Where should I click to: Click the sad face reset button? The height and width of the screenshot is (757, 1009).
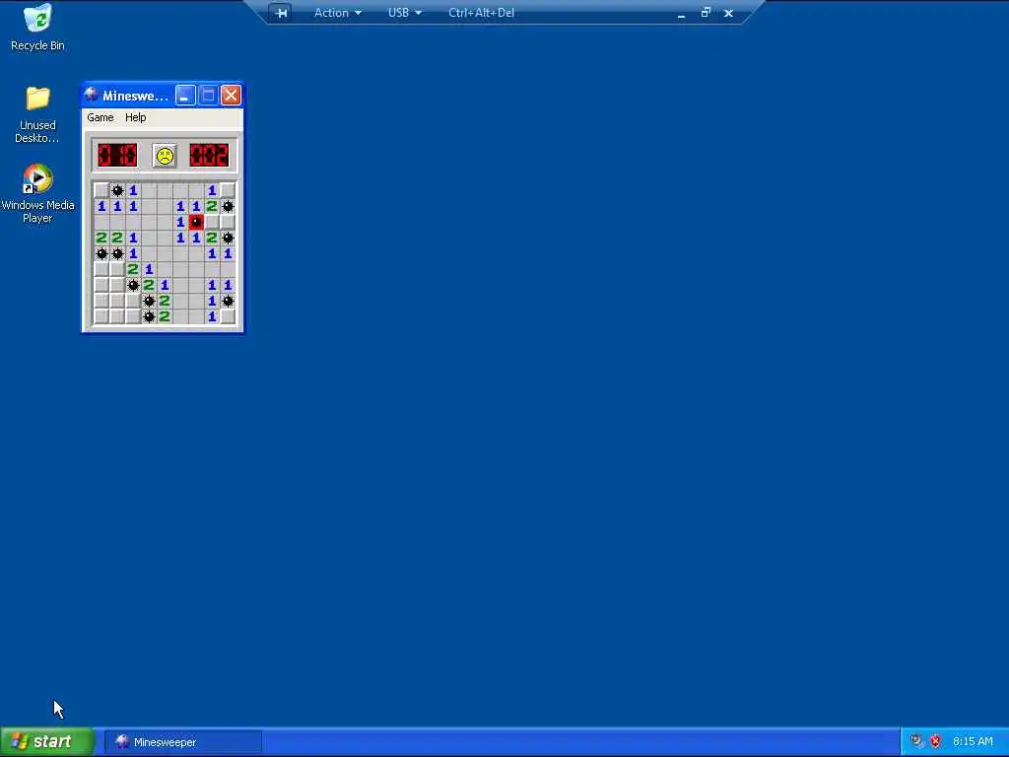(165, 156)
